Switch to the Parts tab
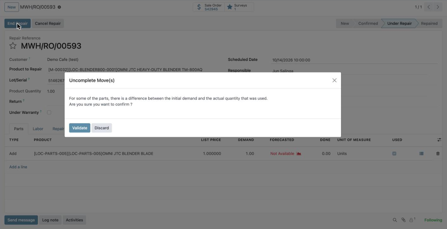The width and height of the screenshot is (447, 229). [x=19, y=129]
